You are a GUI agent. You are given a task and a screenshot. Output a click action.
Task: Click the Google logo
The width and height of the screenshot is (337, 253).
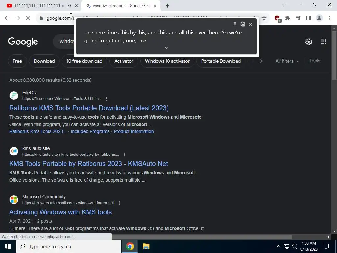(23, 42)
